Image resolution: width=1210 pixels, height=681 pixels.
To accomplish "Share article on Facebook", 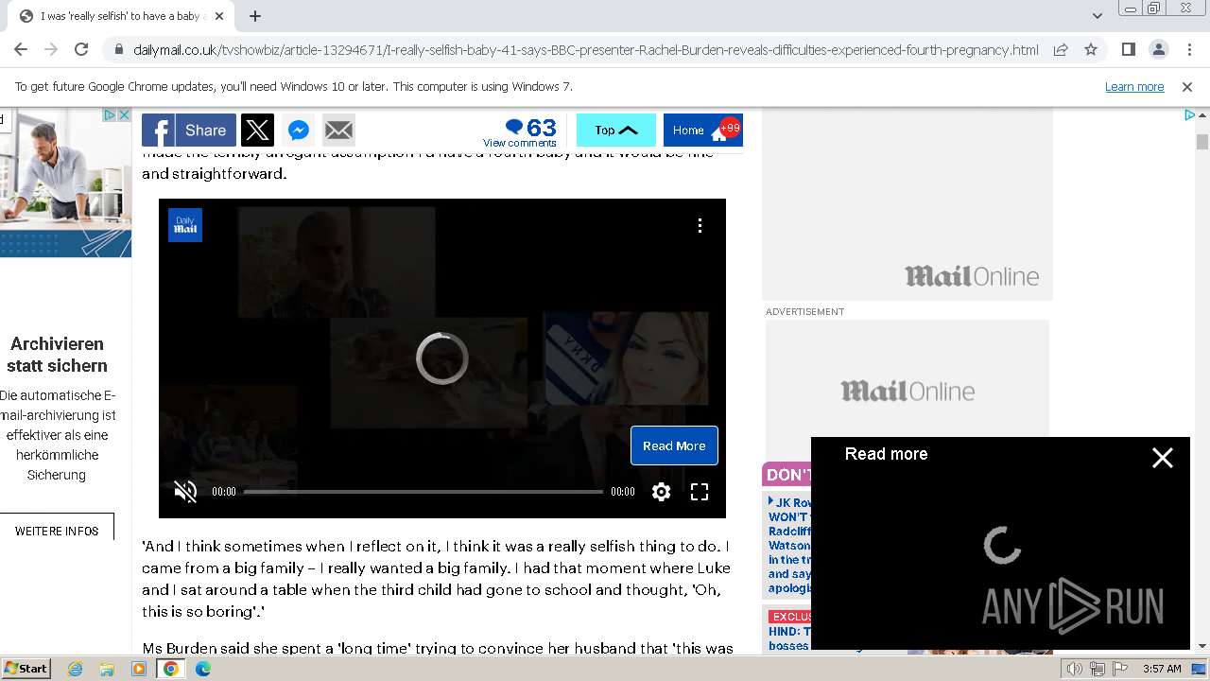I will click(189, 131).
